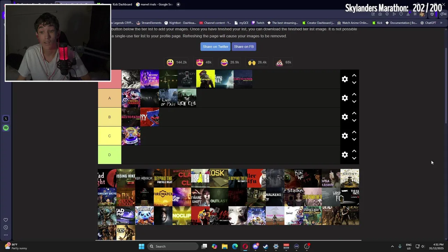Select Poppy Playtime thumbnail in tier B

point(149,117)
